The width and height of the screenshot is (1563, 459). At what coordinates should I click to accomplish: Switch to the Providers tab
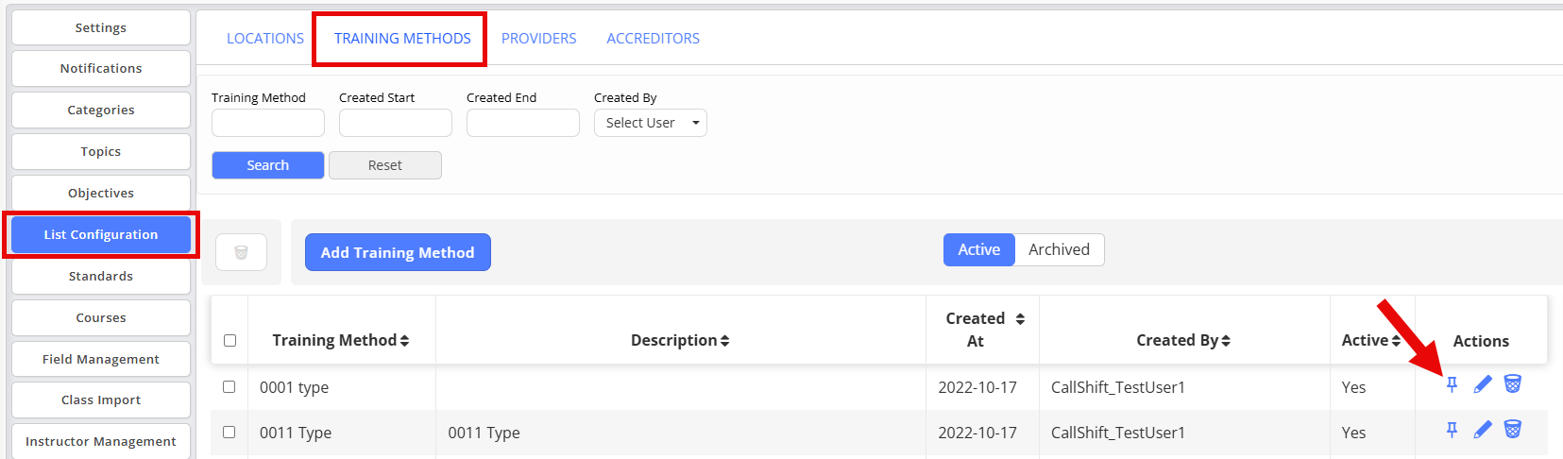pos(538,39)
